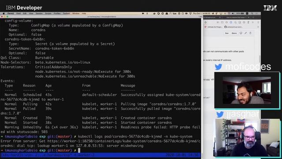Viewport: 282px width, 159px height.
Task: Open a new browser tab with plus
Action: (x=253, y=18)
